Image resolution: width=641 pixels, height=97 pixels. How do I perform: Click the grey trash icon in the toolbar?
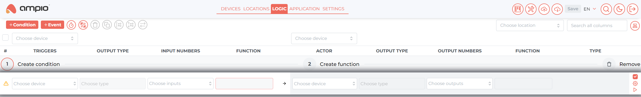pos(95,25)
